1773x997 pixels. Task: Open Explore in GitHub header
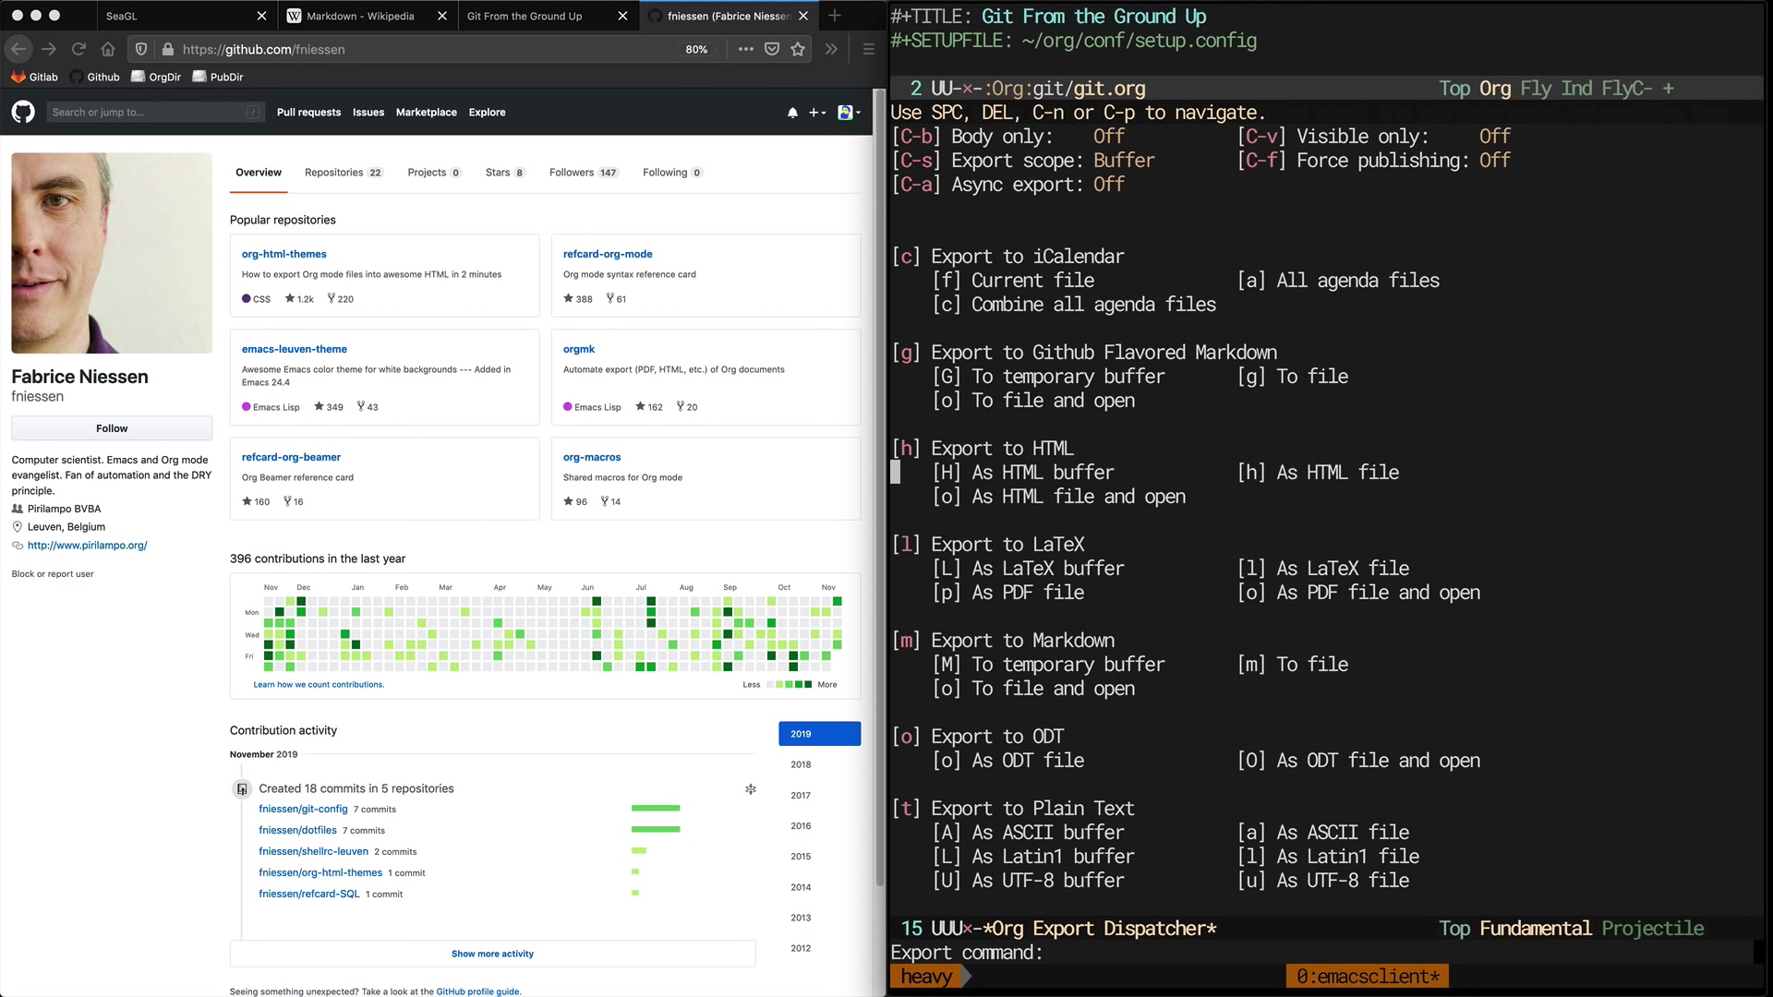coord(487,113)
